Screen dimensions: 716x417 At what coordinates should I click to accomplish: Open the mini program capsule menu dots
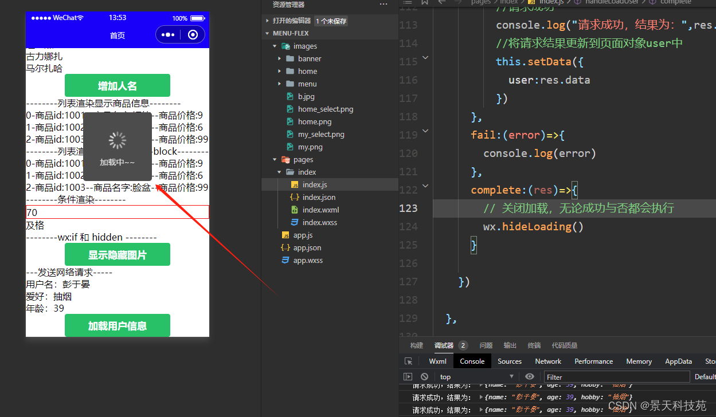(168, 35)
